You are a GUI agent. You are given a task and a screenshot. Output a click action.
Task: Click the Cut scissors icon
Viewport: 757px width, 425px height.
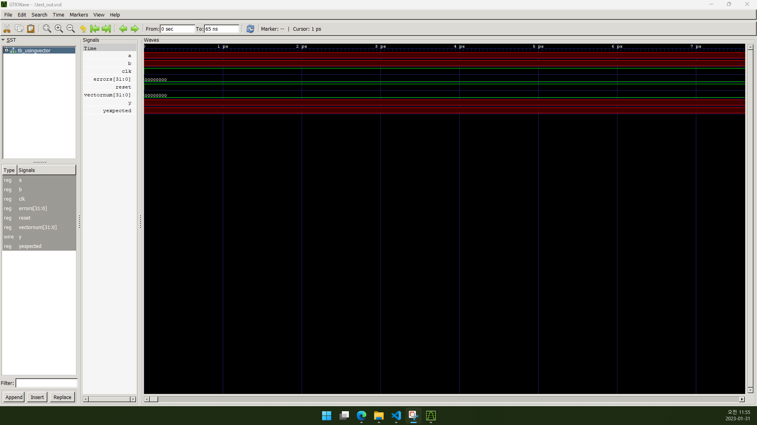7,29
